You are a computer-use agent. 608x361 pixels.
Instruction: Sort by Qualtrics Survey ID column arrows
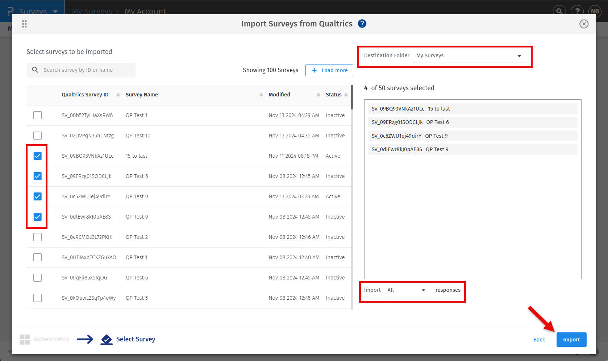118,95
